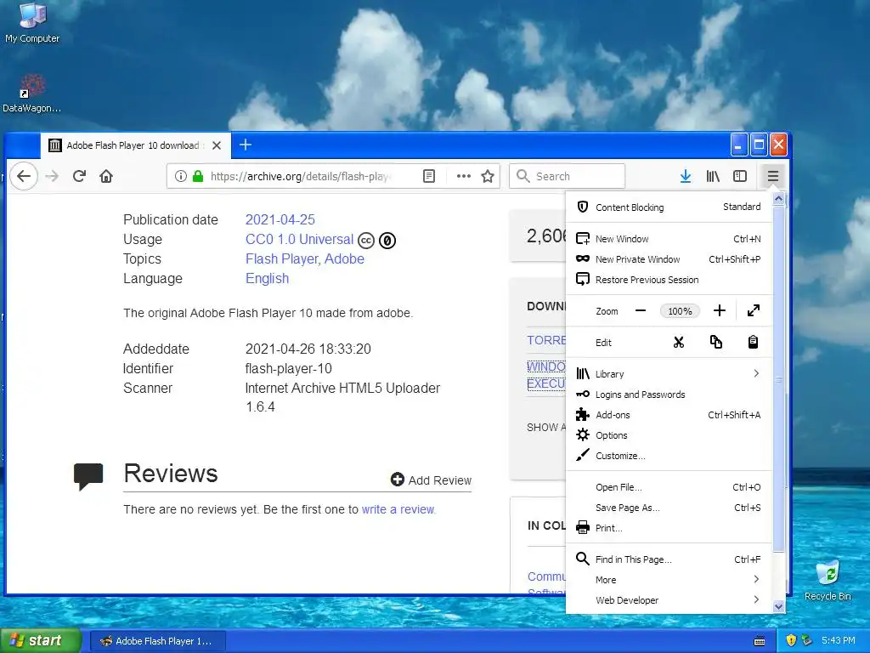Select New Window menu entry
This screenshot has width=870, height=653.
coord(669,239)
